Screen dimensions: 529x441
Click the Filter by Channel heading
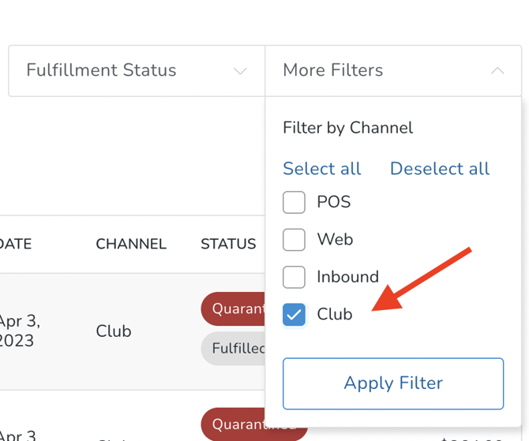coord(347,128)
